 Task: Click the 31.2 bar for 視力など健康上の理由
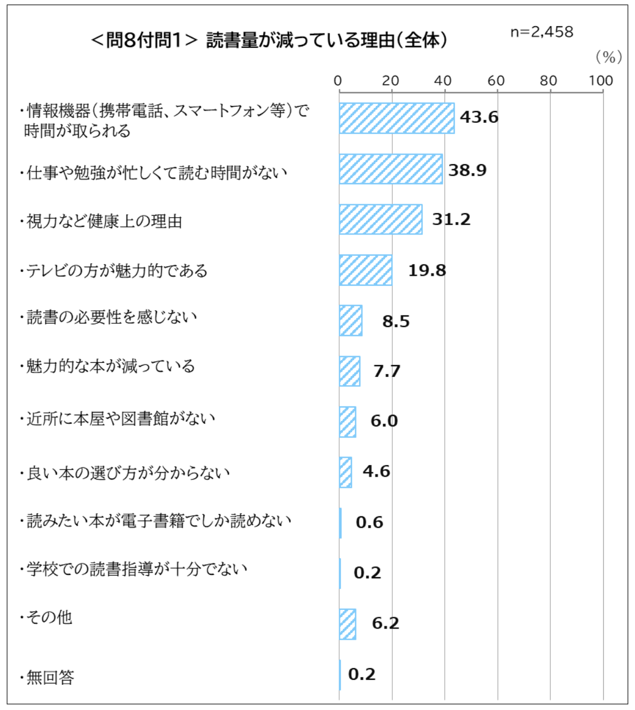381,219
